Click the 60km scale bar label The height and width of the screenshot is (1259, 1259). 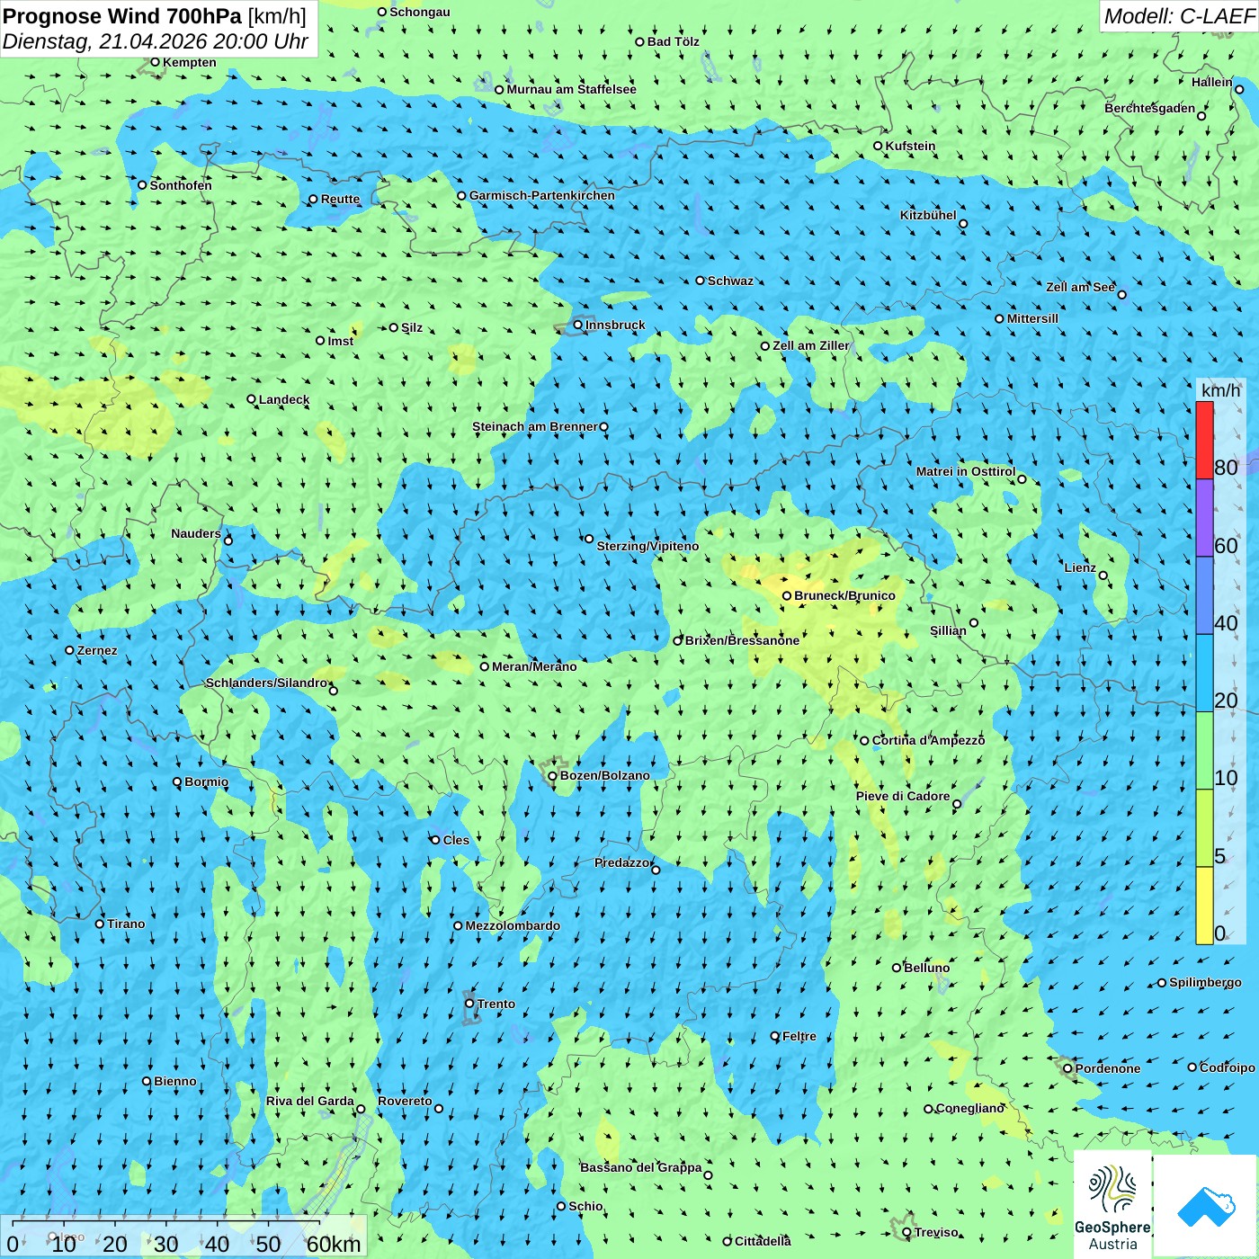(334, 1244)
